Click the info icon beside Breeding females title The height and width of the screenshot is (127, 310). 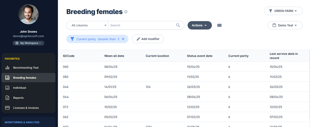(x=126, y=12)
